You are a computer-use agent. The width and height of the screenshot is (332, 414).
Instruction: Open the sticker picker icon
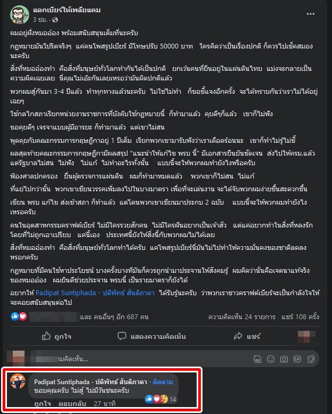311,359
